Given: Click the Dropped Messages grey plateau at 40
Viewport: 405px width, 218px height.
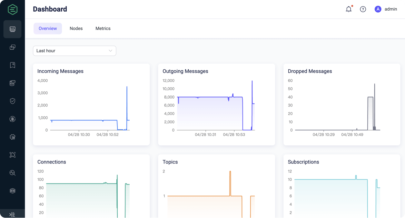Looking at the screenshot, I should coord(370,97).
